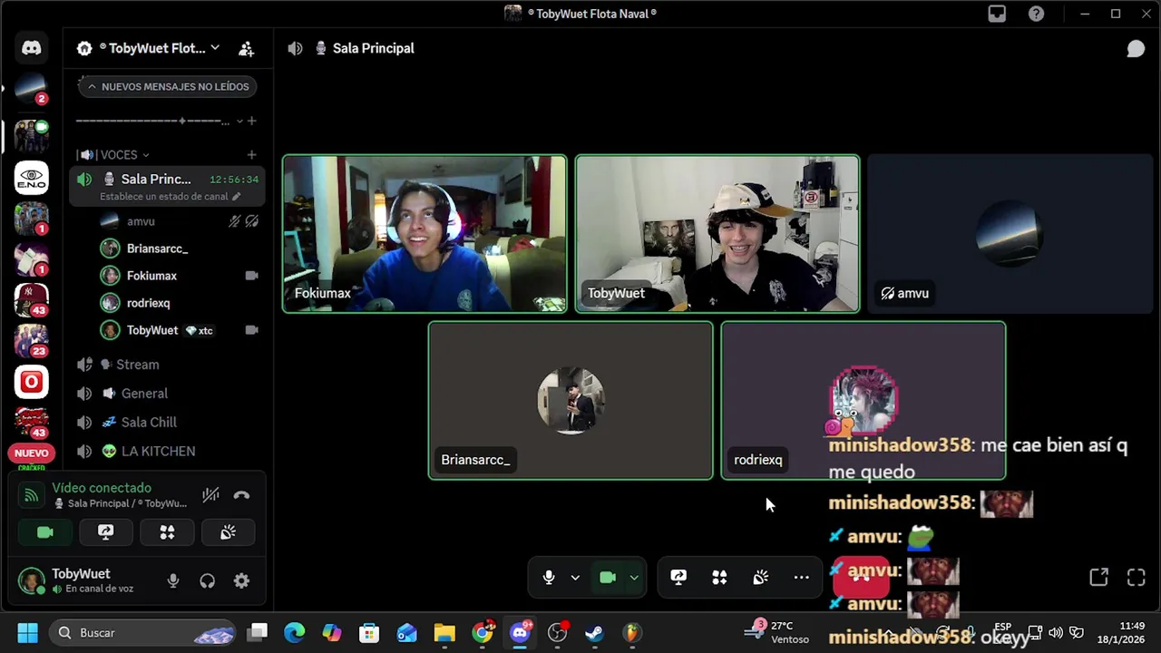Toggle system volume icon in tray
The image size is (1161, 653).
1056,633
